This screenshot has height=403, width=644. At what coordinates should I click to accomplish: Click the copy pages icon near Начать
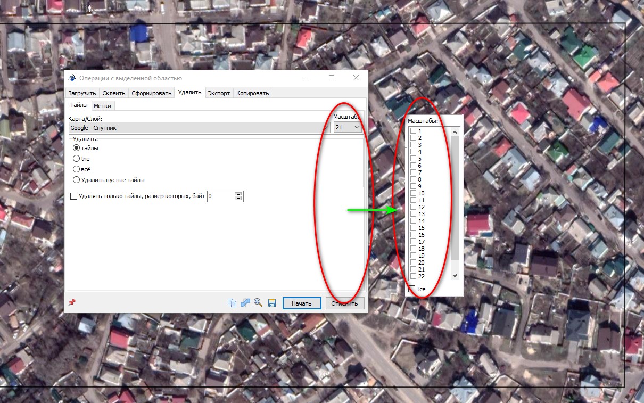(232, 303)
